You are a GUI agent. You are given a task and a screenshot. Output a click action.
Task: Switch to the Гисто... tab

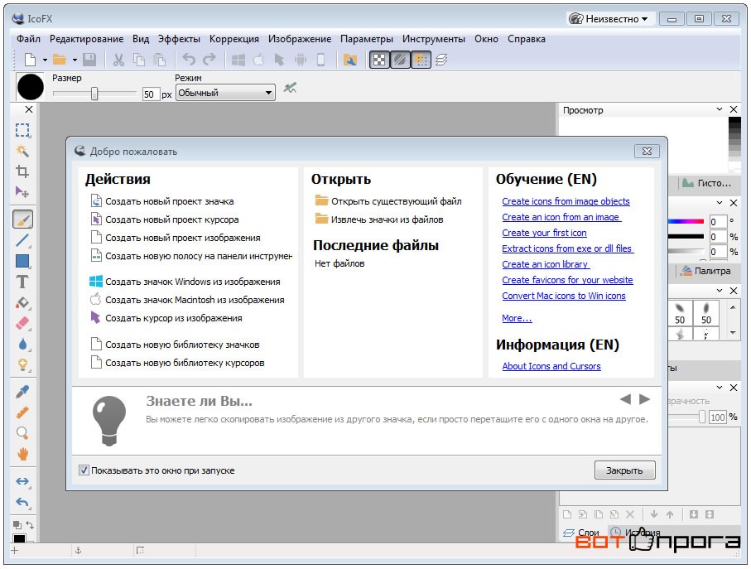point(707,183)
